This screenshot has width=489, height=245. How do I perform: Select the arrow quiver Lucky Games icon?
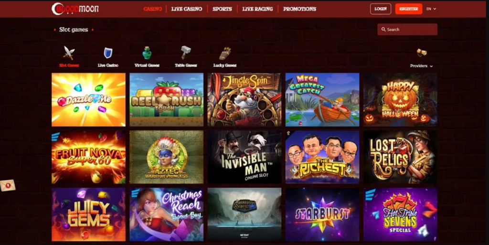tap(225, 53)
